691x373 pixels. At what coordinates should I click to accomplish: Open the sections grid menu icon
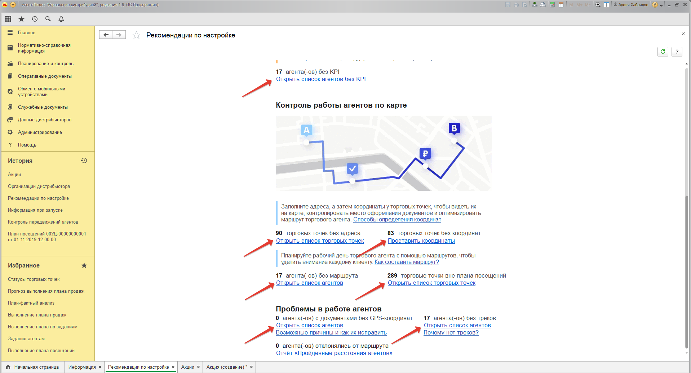8,19
